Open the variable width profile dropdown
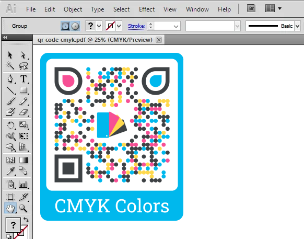This screenshot has height=239, width=304. click(237, 26)
